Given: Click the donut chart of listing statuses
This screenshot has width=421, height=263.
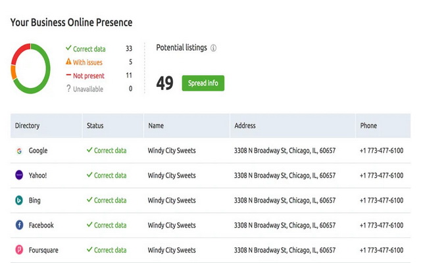Looking at the screenshot, I should point(31,69).
